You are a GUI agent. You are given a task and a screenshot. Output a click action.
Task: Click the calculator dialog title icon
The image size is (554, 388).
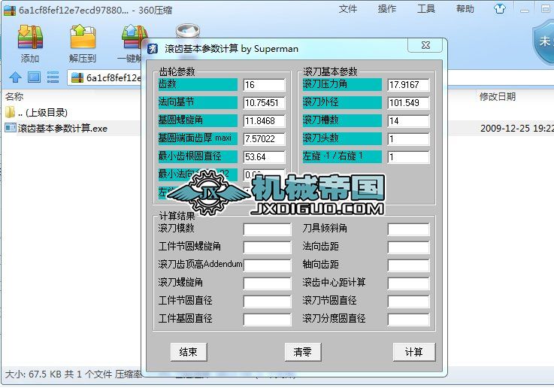(x=153, y=49)
